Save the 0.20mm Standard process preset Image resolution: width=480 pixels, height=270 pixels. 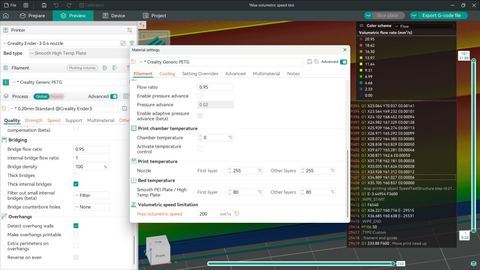125,108
